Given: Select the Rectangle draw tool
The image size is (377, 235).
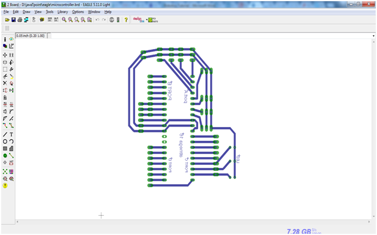Looking at the screenshot, I should click(x=5, y=149).
